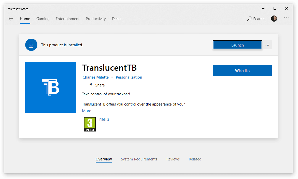298x179 pixels.
Task: Go back with the left arrow icon
Action: [x=11, y=19]
